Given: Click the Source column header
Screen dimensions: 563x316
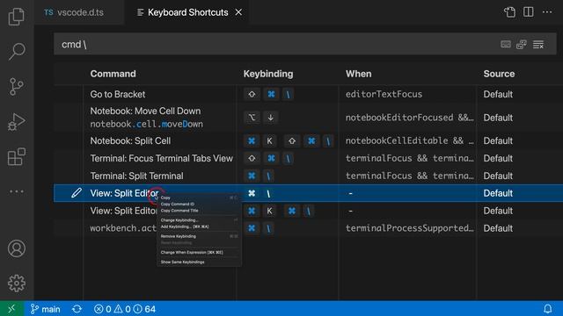Looking at the screenshot, I should 499,74.
